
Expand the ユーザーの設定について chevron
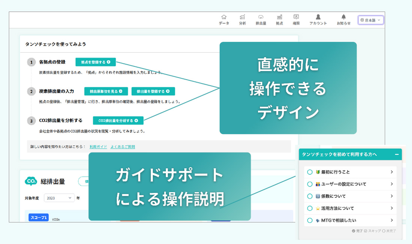pyautogui.click(x=391, y=184)
